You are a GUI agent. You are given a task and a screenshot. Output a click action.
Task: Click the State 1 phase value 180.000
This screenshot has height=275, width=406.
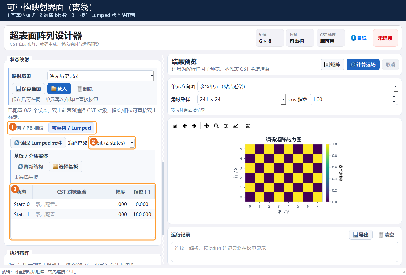(x=142, y=214)
